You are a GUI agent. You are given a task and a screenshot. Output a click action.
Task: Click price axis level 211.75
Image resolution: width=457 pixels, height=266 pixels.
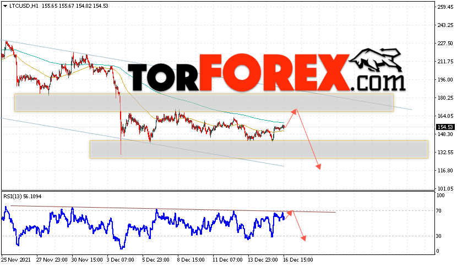pos(445,62)
